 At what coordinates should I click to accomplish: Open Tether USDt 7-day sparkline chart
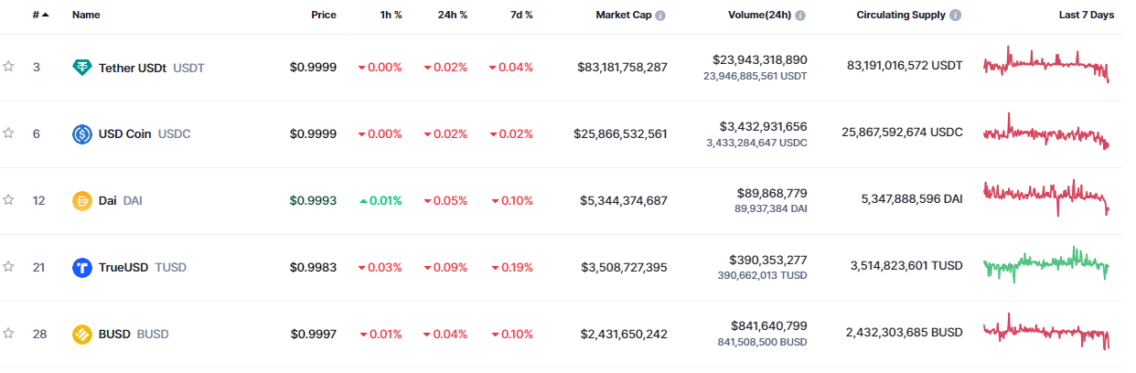1046,66
